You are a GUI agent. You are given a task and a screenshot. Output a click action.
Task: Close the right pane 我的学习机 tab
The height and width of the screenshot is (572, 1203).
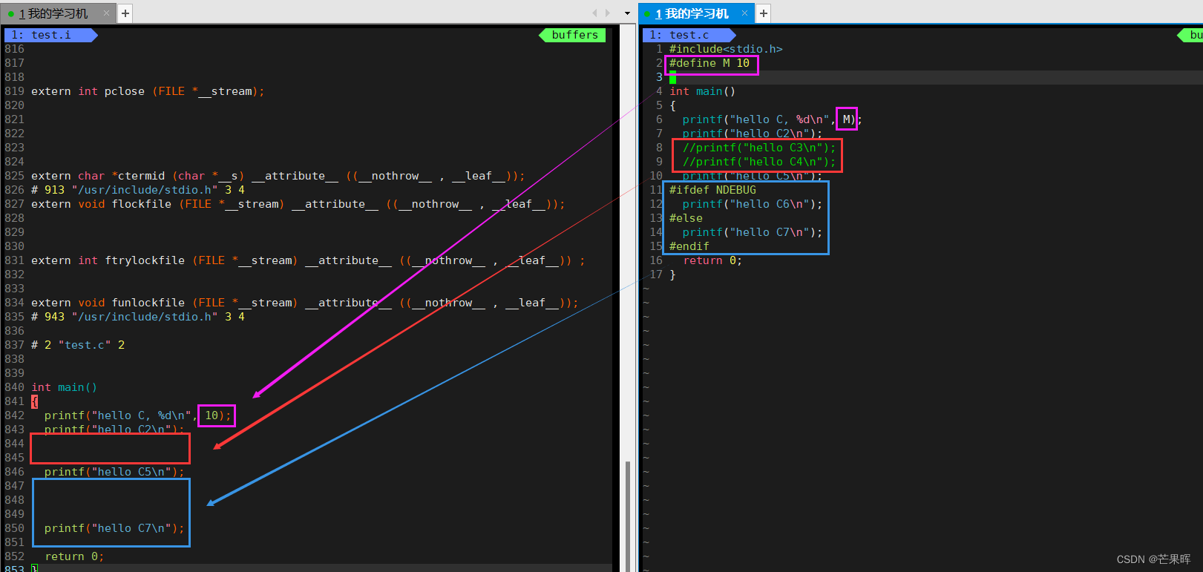click(744, 13)
